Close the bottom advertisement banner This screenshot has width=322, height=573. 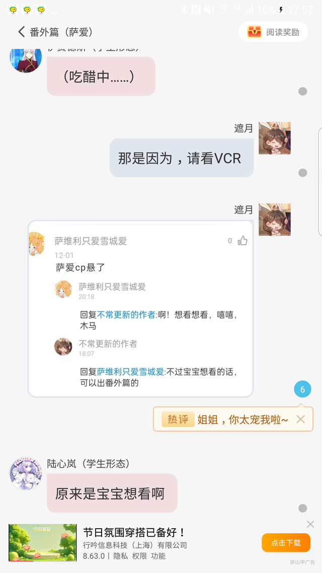310,524
